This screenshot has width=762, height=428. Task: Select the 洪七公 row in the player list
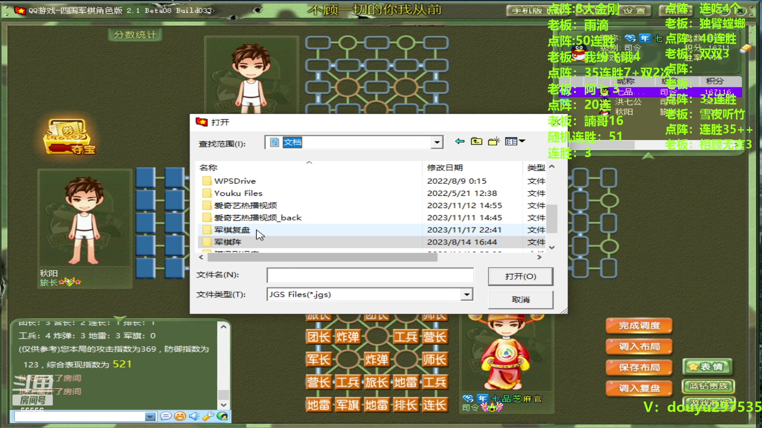point(651,102)
